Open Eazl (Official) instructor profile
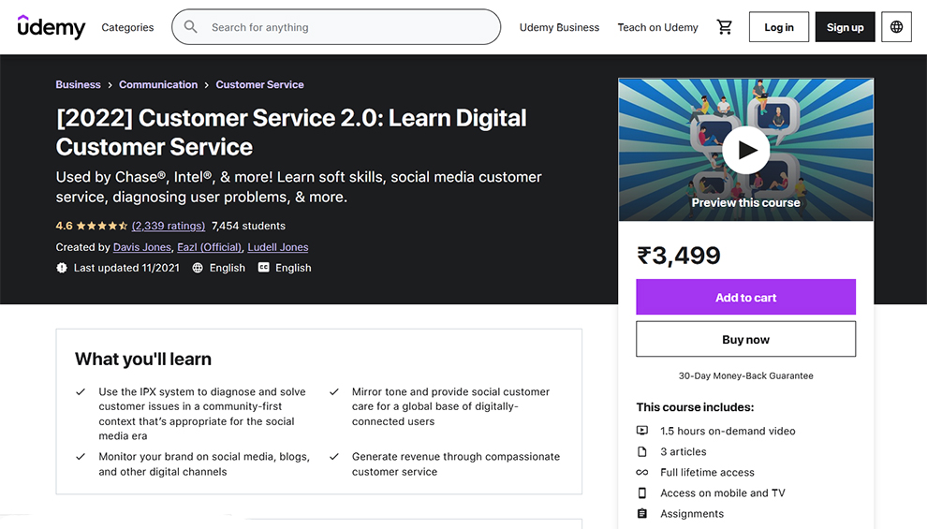927x529 pixels. tap(210, 247)
